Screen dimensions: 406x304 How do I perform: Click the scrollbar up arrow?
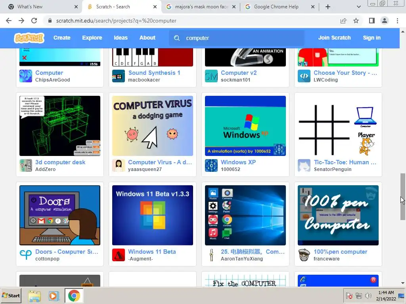[x=403, y=32]
